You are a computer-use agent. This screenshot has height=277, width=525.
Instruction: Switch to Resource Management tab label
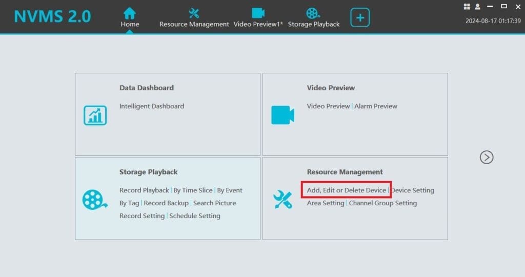[x=194, y=24]
